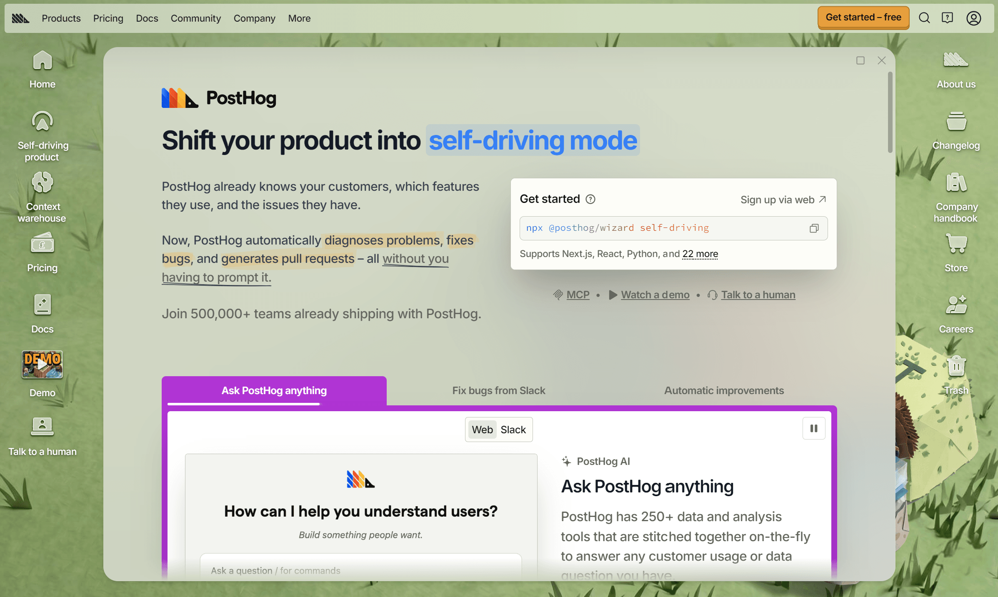This screenshot has width=998, height=597.
Task: Open the Changelog desktop icon
Action: click(x=956, y=130)
